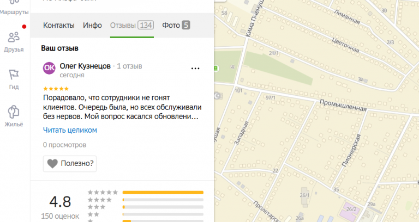The image size is (419, 222).
Task: Click the five stars row label
Action: [x=103, y=192]
